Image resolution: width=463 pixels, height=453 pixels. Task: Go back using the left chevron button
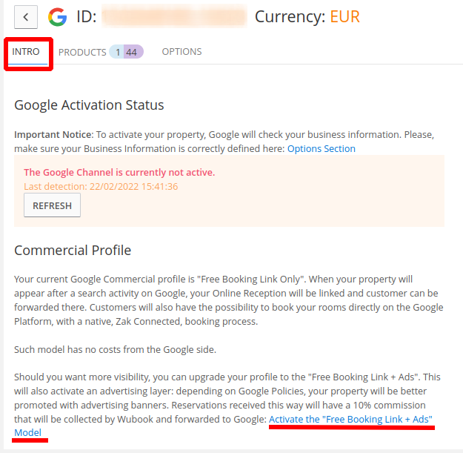[26, 17]
